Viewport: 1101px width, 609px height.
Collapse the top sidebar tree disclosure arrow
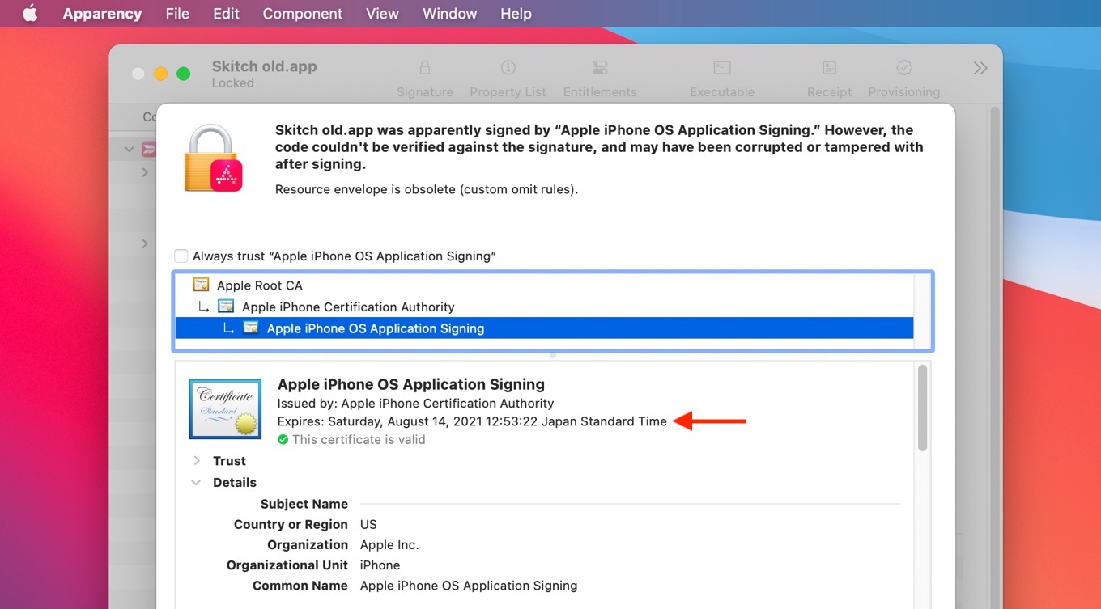(129, 149)
